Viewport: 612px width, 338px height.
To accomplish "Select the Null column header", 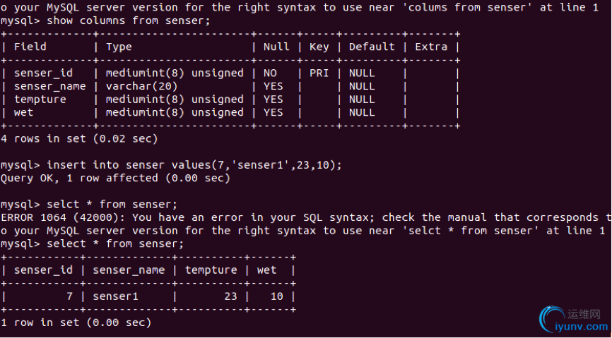I will [276, 47].
